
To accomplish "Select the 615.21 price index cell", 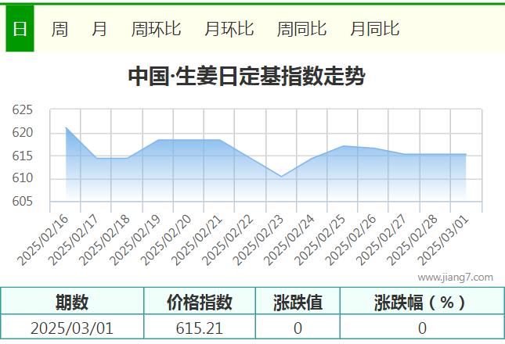I will (200, 328).
